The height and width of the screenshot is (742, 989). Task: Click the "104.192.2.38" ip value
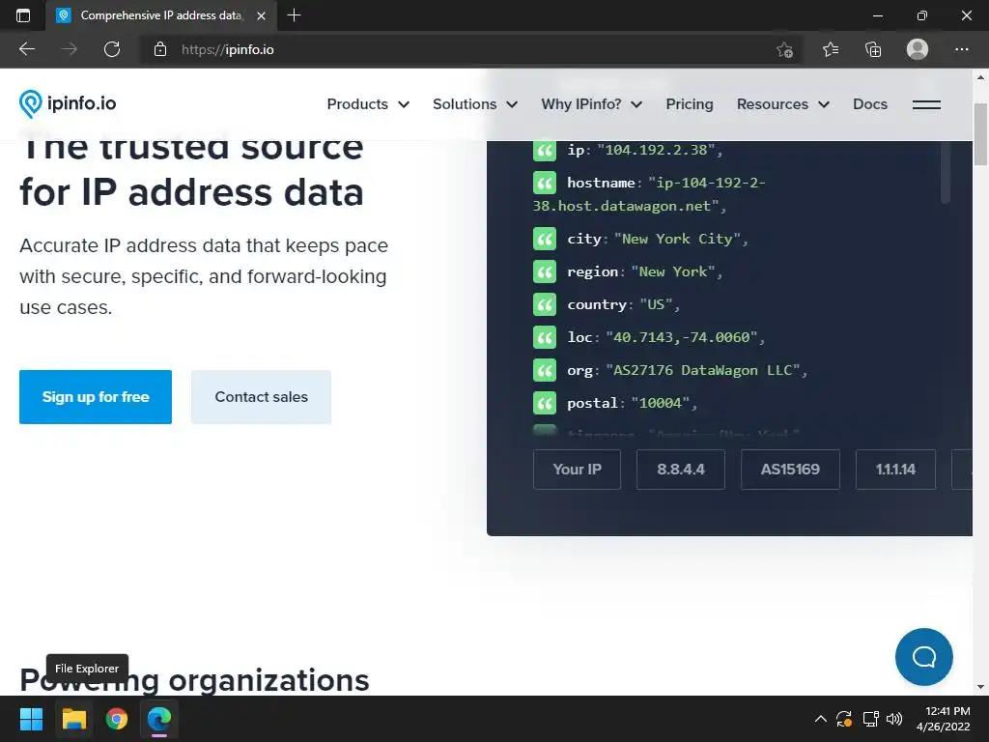tap(656, 150)
